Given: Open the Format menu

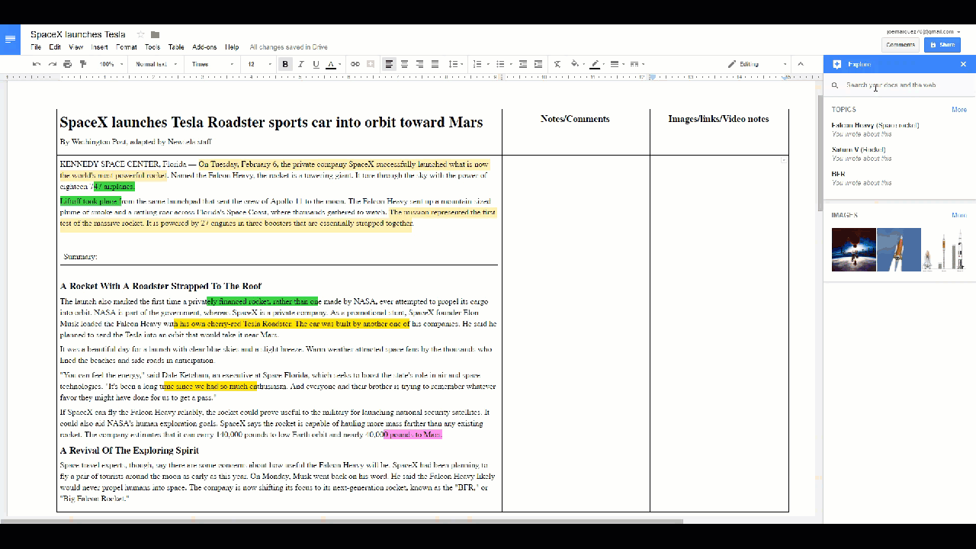Looking at the screenshot, I should tap(127, 47).
